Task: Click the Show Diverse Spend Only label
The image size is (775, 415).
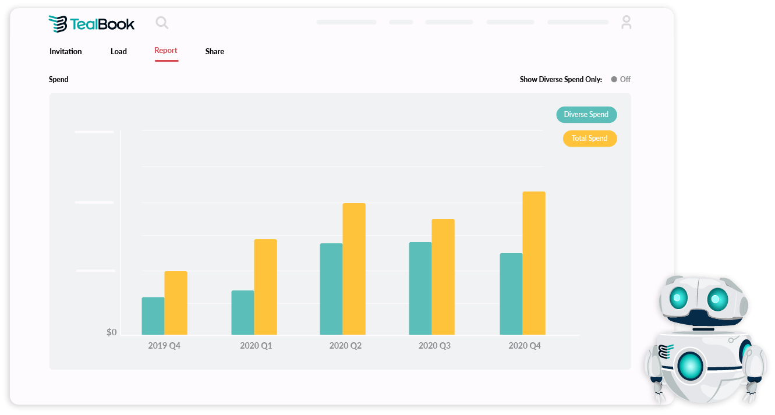Action: point(561,79)
